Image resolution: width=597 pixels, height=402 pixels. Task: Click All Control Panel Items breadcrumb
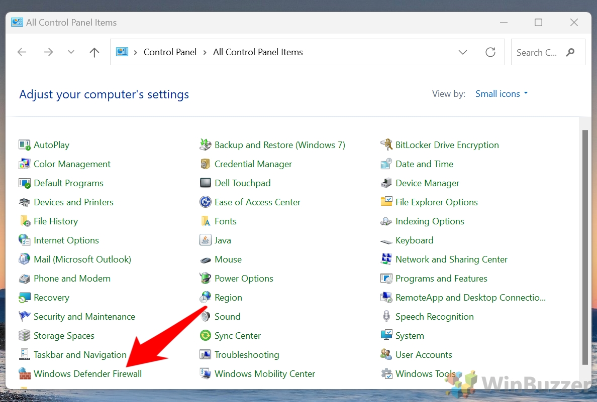pos(258,52)
